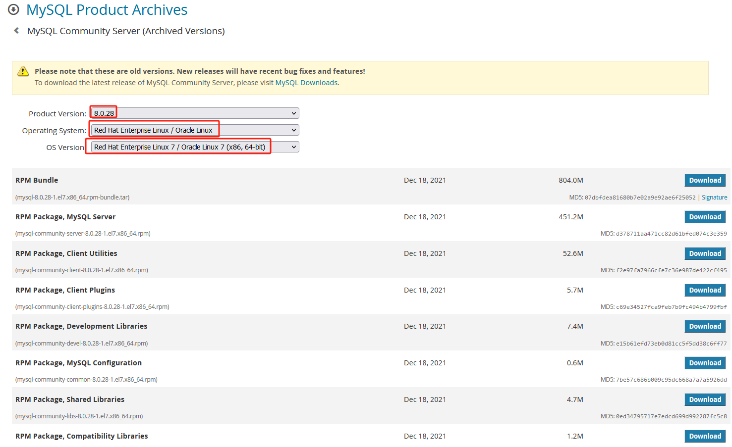Viewport: 732px width, 447px height.
Task: Click the 52.6M size of Client Utilities
Action: pyautogui.click(x=573, y=253)
